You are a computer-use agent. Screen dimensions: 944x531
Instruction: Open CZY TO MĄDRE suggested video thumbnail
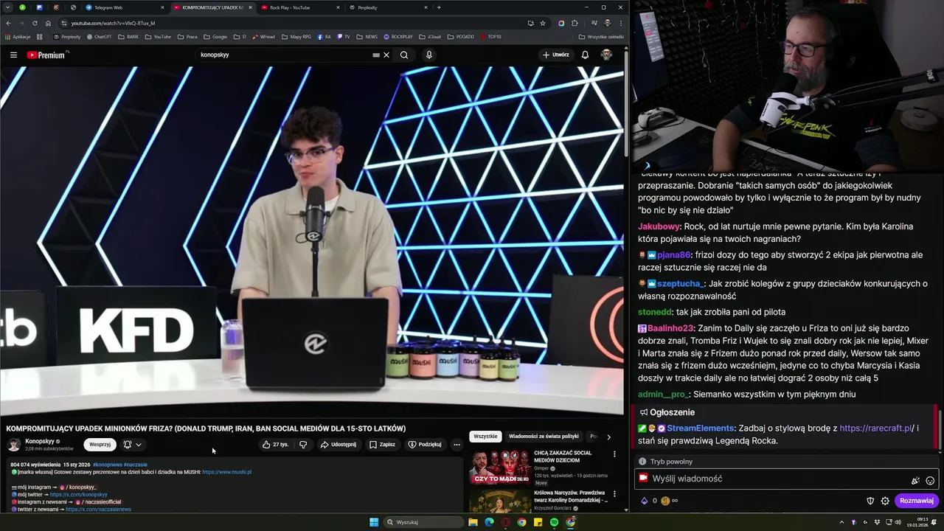499,467
